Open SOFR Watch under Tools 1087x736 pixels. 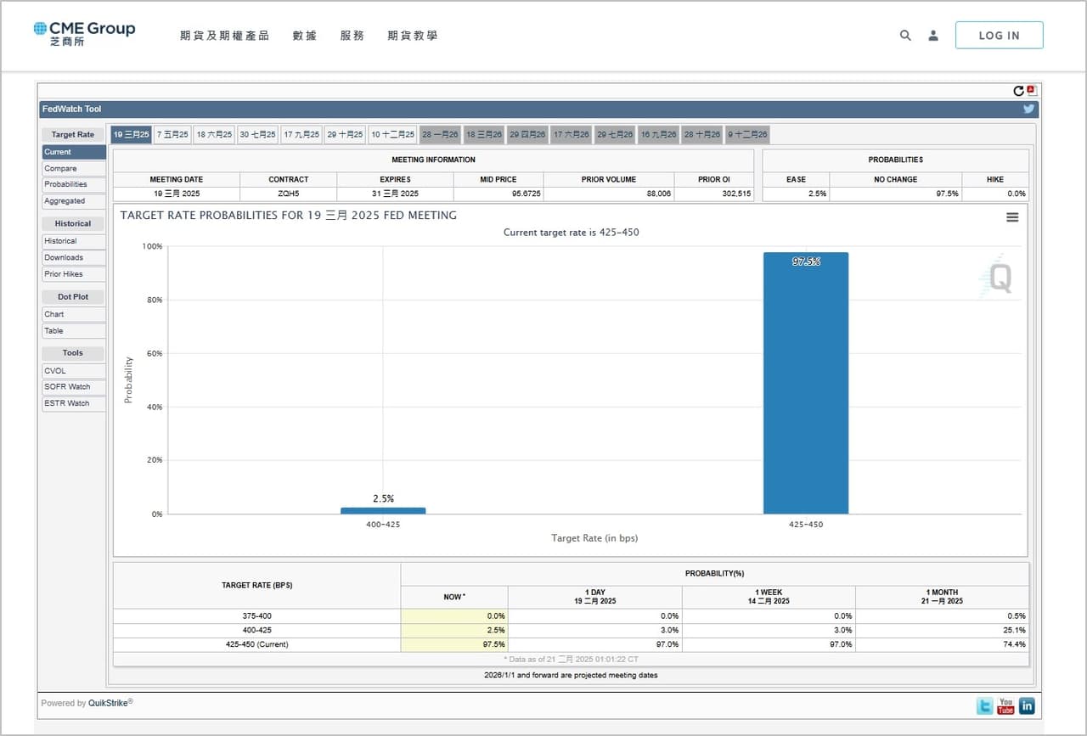[74, 387]
